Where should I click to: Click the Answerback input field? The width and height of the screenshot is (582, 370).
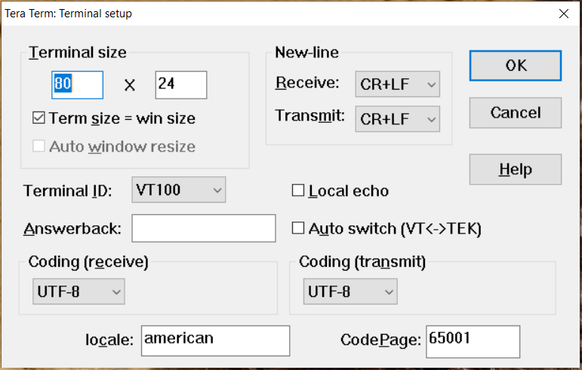point(204,228)
